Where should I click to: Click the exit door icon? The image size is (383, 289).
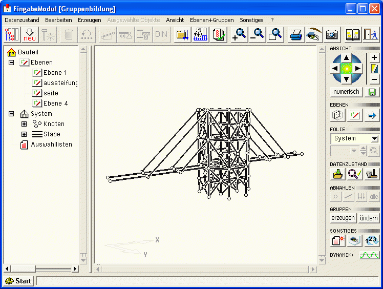pyautogui.click(x=369, y=34)
